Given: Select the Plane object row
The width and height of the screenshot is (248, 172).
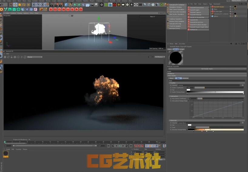Looking at the screenshot, I should coord(216,9).
